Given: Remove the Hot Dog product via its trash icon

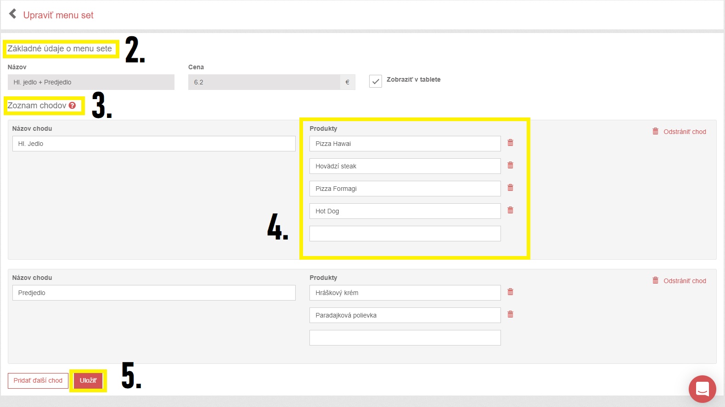Looking at the screenshot, I should (x=510, y=210).
